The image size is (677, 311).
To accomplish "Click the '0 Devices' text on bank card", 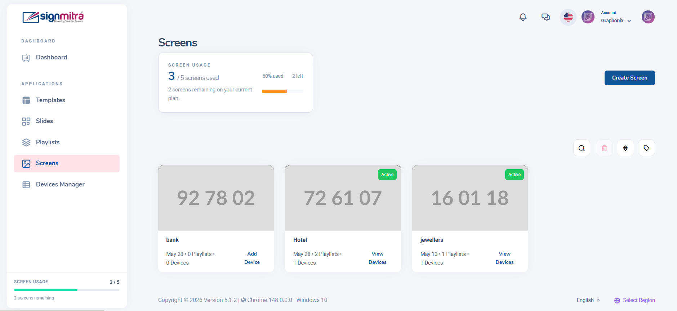I will tap(177, 263).
